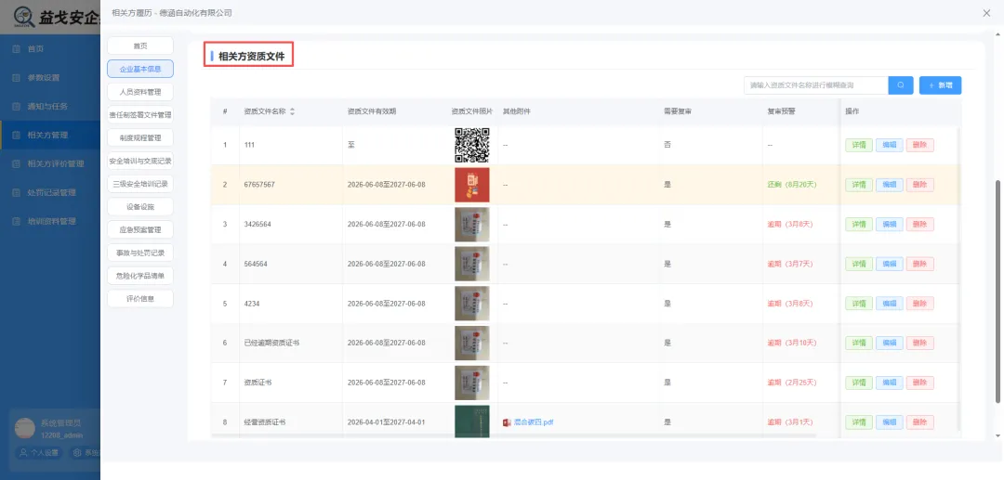View 详情 for 已经逾期资质证书
The height and width of the screenshot is (480, 1004).
pyautogui.click(x=859, y=344)
